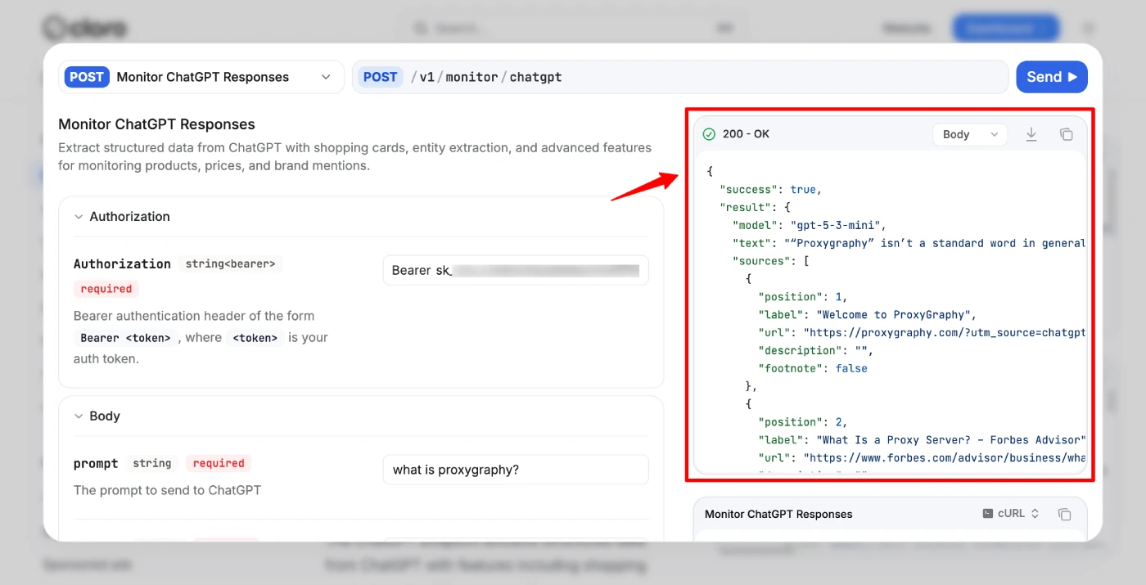
Task: Click the prompt input field
Action: coord(516,470)
